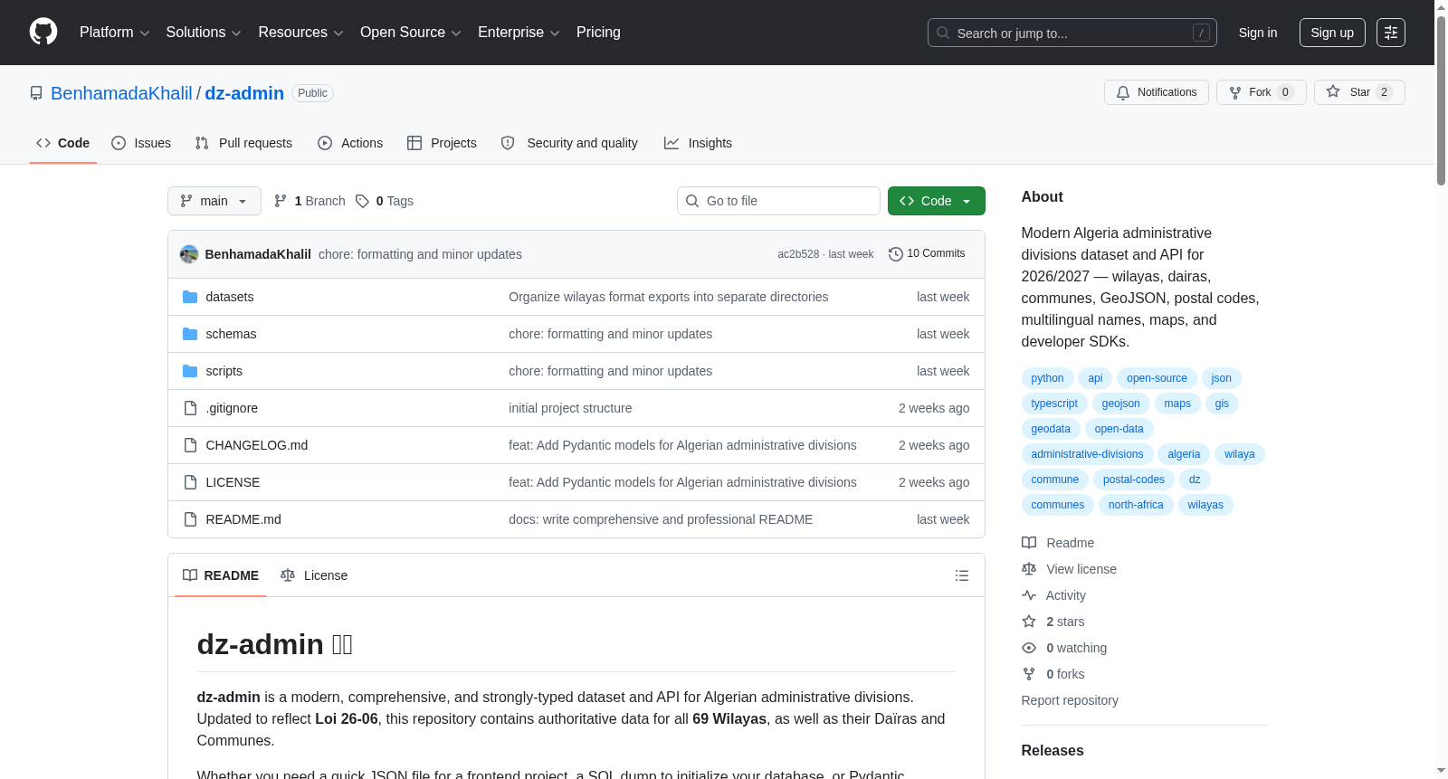Click the Notifications bell button
Viewport: 1448px width, 779px height.
1156,92
